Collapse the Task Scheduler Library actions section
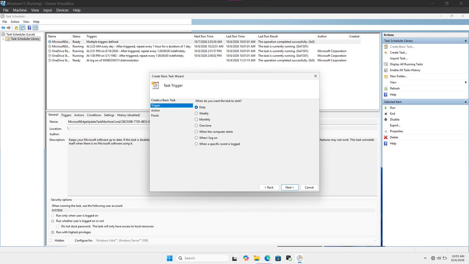 (x=465, y=41)
